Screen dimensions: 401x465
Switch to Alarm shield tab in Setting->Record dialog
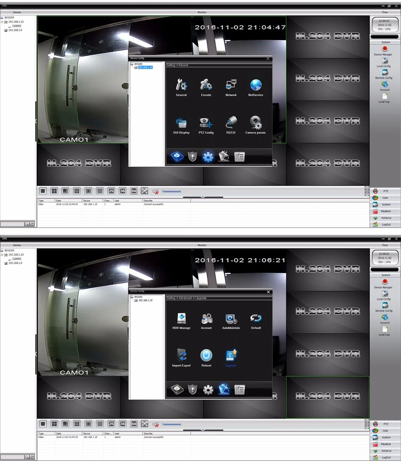pyautogui.click(x=193, y=156)
